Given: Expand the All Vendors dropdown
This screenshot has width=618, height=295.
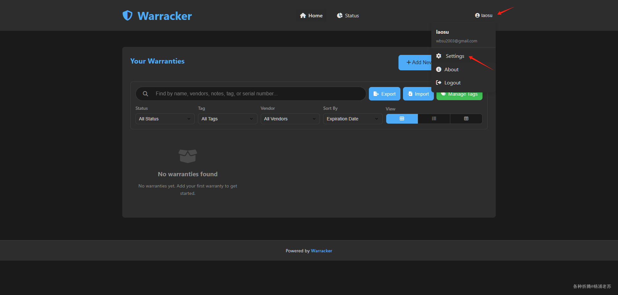Looking at the screenshot, I should pyautogui.click(x=290, y=119).
